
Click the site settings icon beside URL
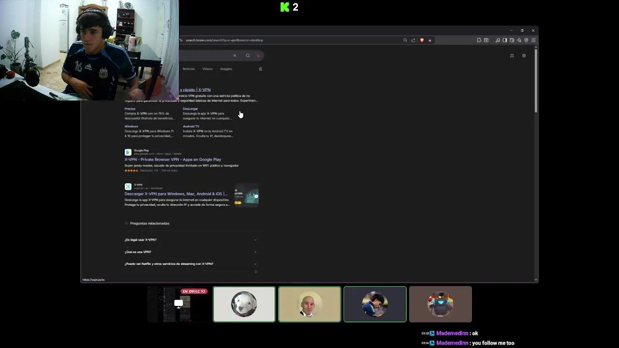click(x=181, y=40)
